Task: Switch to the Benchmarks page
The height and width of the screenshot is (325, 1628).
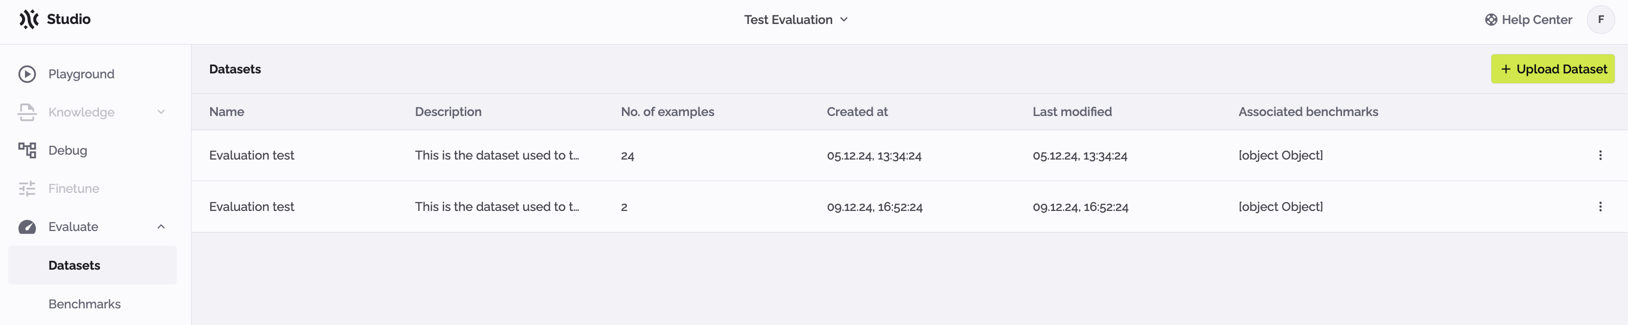Action: click(84, 303)
